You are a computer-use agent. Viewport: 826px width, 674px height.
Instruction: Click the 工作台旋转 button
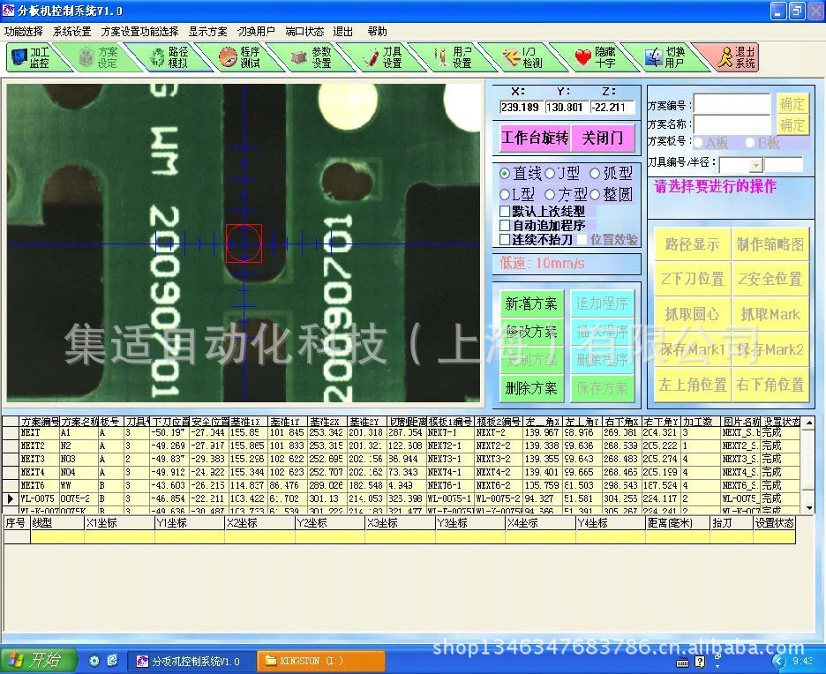(x=535, y=139)
